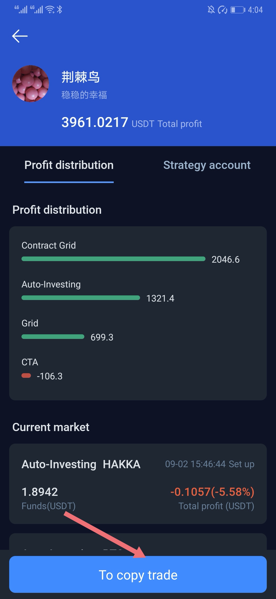Tap the 1.8942 Funds(USDT) amount
Screen dimensions: 276x599
click(x=40, y=492)
